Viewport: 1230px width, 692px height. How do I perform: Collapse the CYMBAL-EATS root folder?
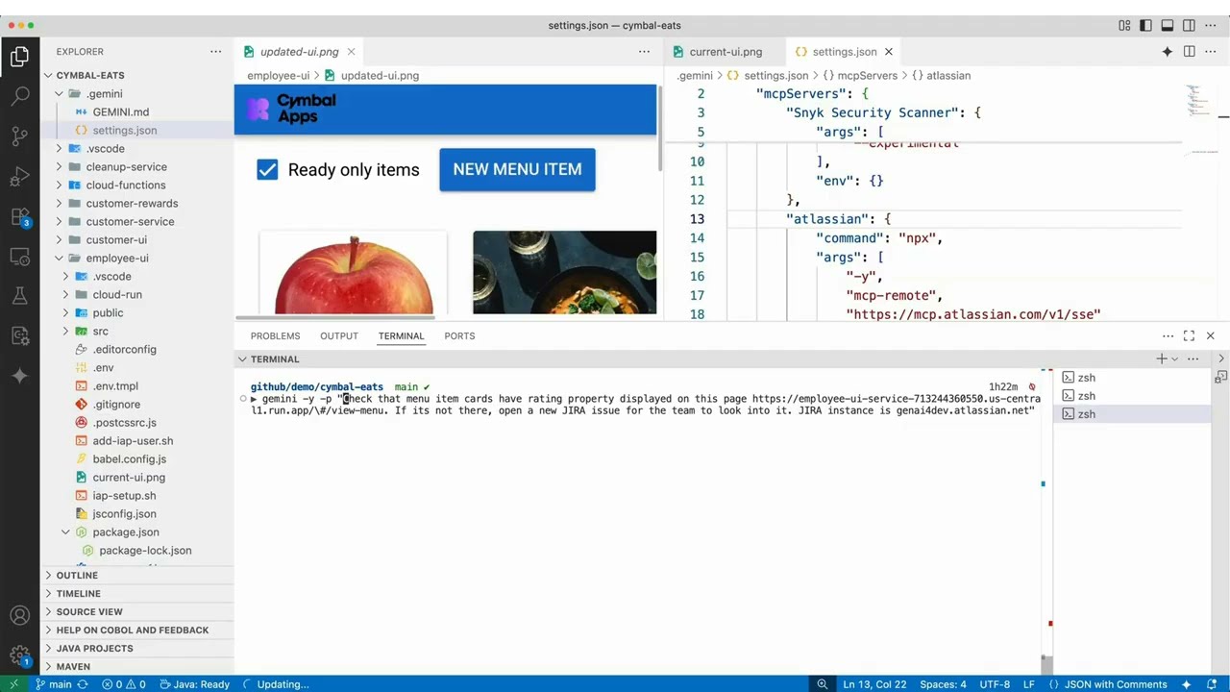pyautogui.click(x=49, y=75)
